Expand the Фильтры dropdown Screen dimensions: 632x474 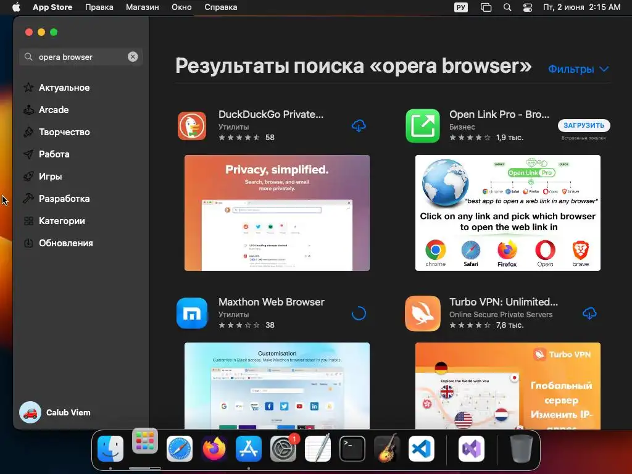coord(579,69)
